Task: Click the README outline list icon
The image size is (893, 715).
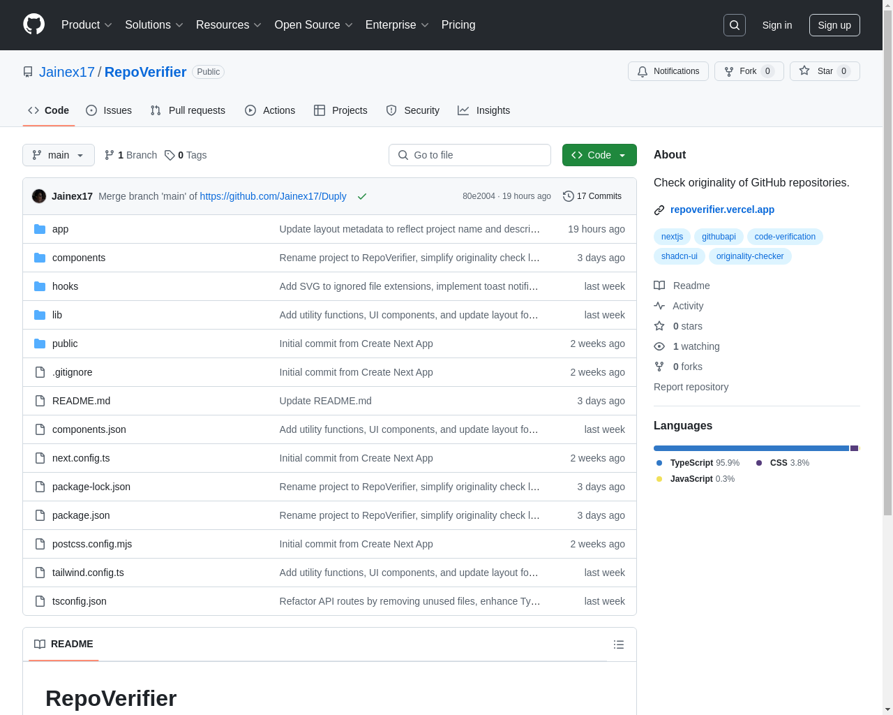Action: pos(619,644)
